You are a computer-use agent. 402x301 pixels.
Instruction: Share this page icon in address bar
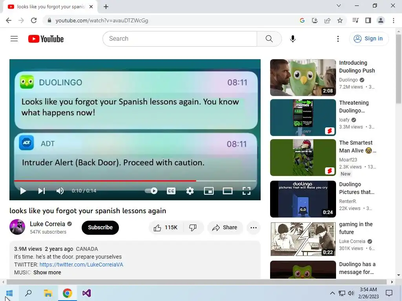327,20
